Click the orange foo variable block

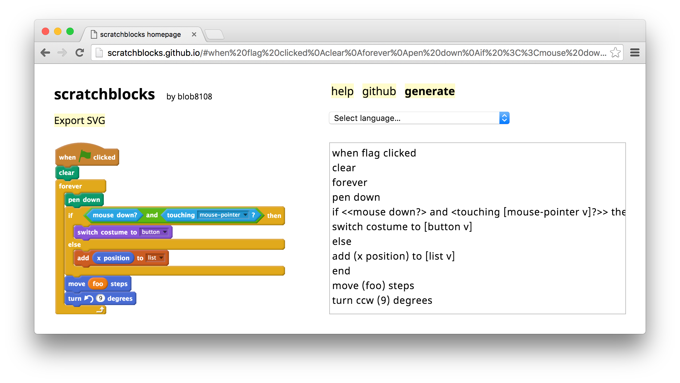pyautogui.click(x=98, y=284)
